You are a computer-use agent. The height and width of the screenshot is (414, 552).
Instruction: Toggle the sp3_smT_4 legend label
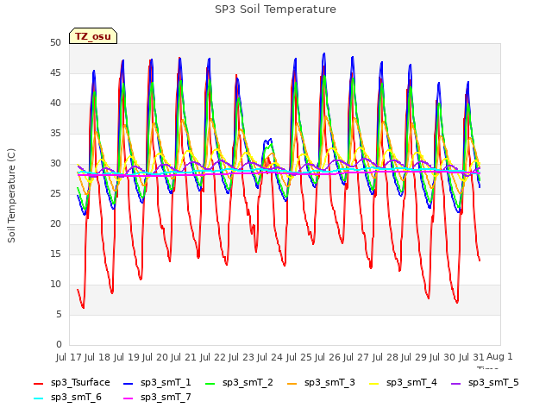(x=411, y=382)
